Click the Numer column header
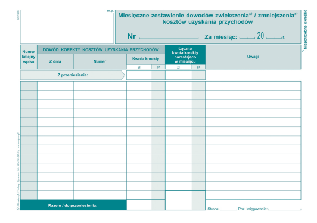 [100, 61]
